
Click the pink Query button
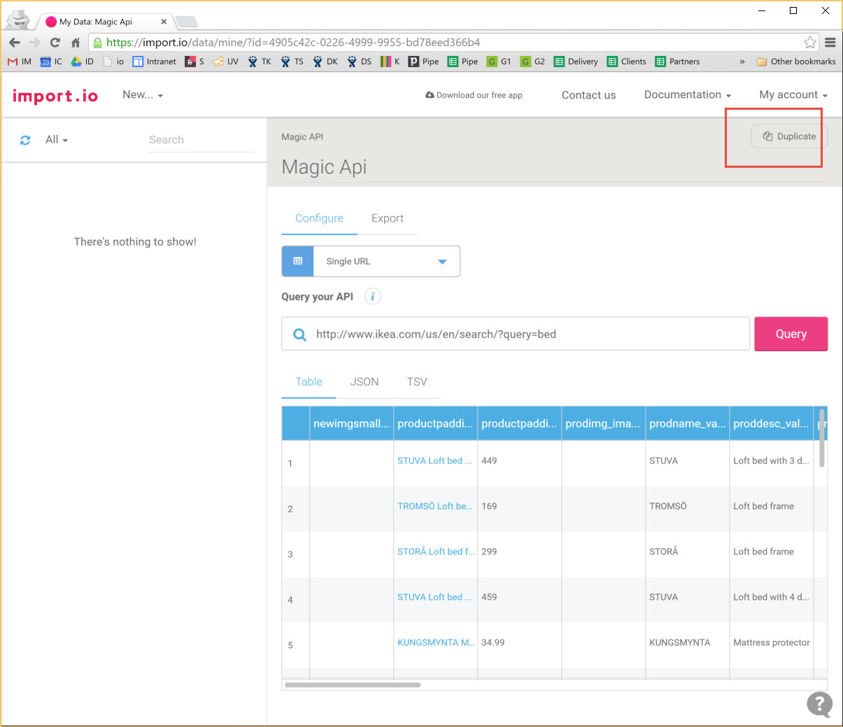tap(791, 334)
